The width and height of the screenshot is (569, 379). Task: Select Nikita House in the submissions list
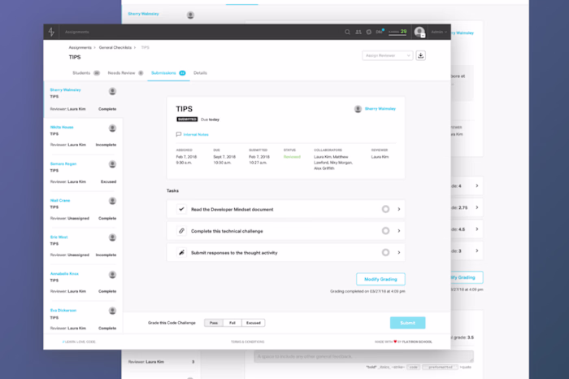(83, 136)
